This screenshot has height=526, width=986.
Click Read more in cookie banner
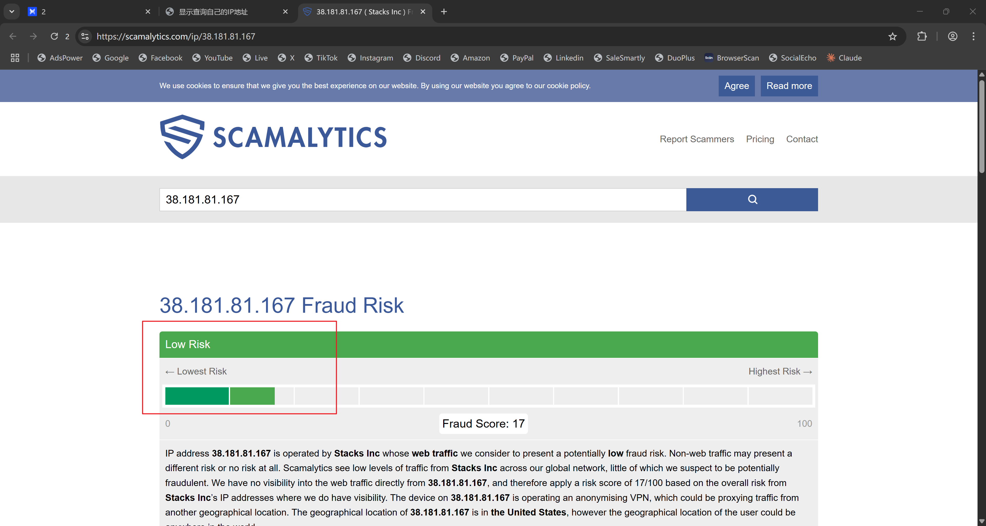(789, 86)
